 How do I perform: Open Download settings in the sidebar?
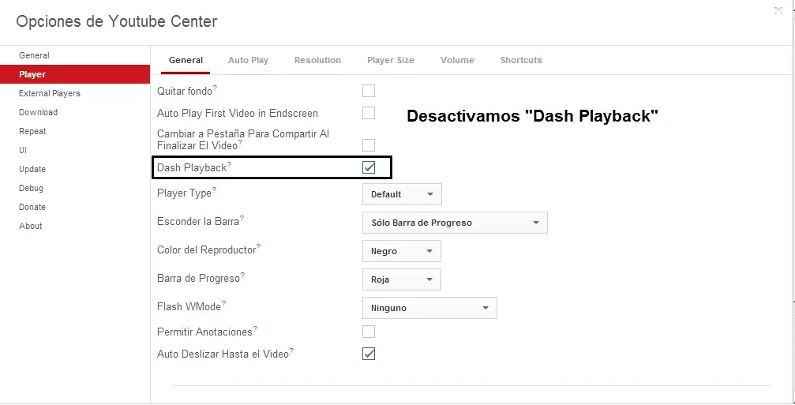pos(75,112)
